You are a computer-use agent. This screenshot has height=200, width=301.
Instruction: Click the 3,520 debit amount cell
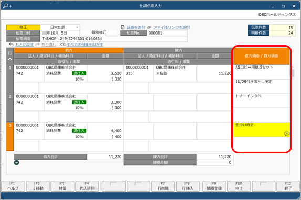[105, 73]
